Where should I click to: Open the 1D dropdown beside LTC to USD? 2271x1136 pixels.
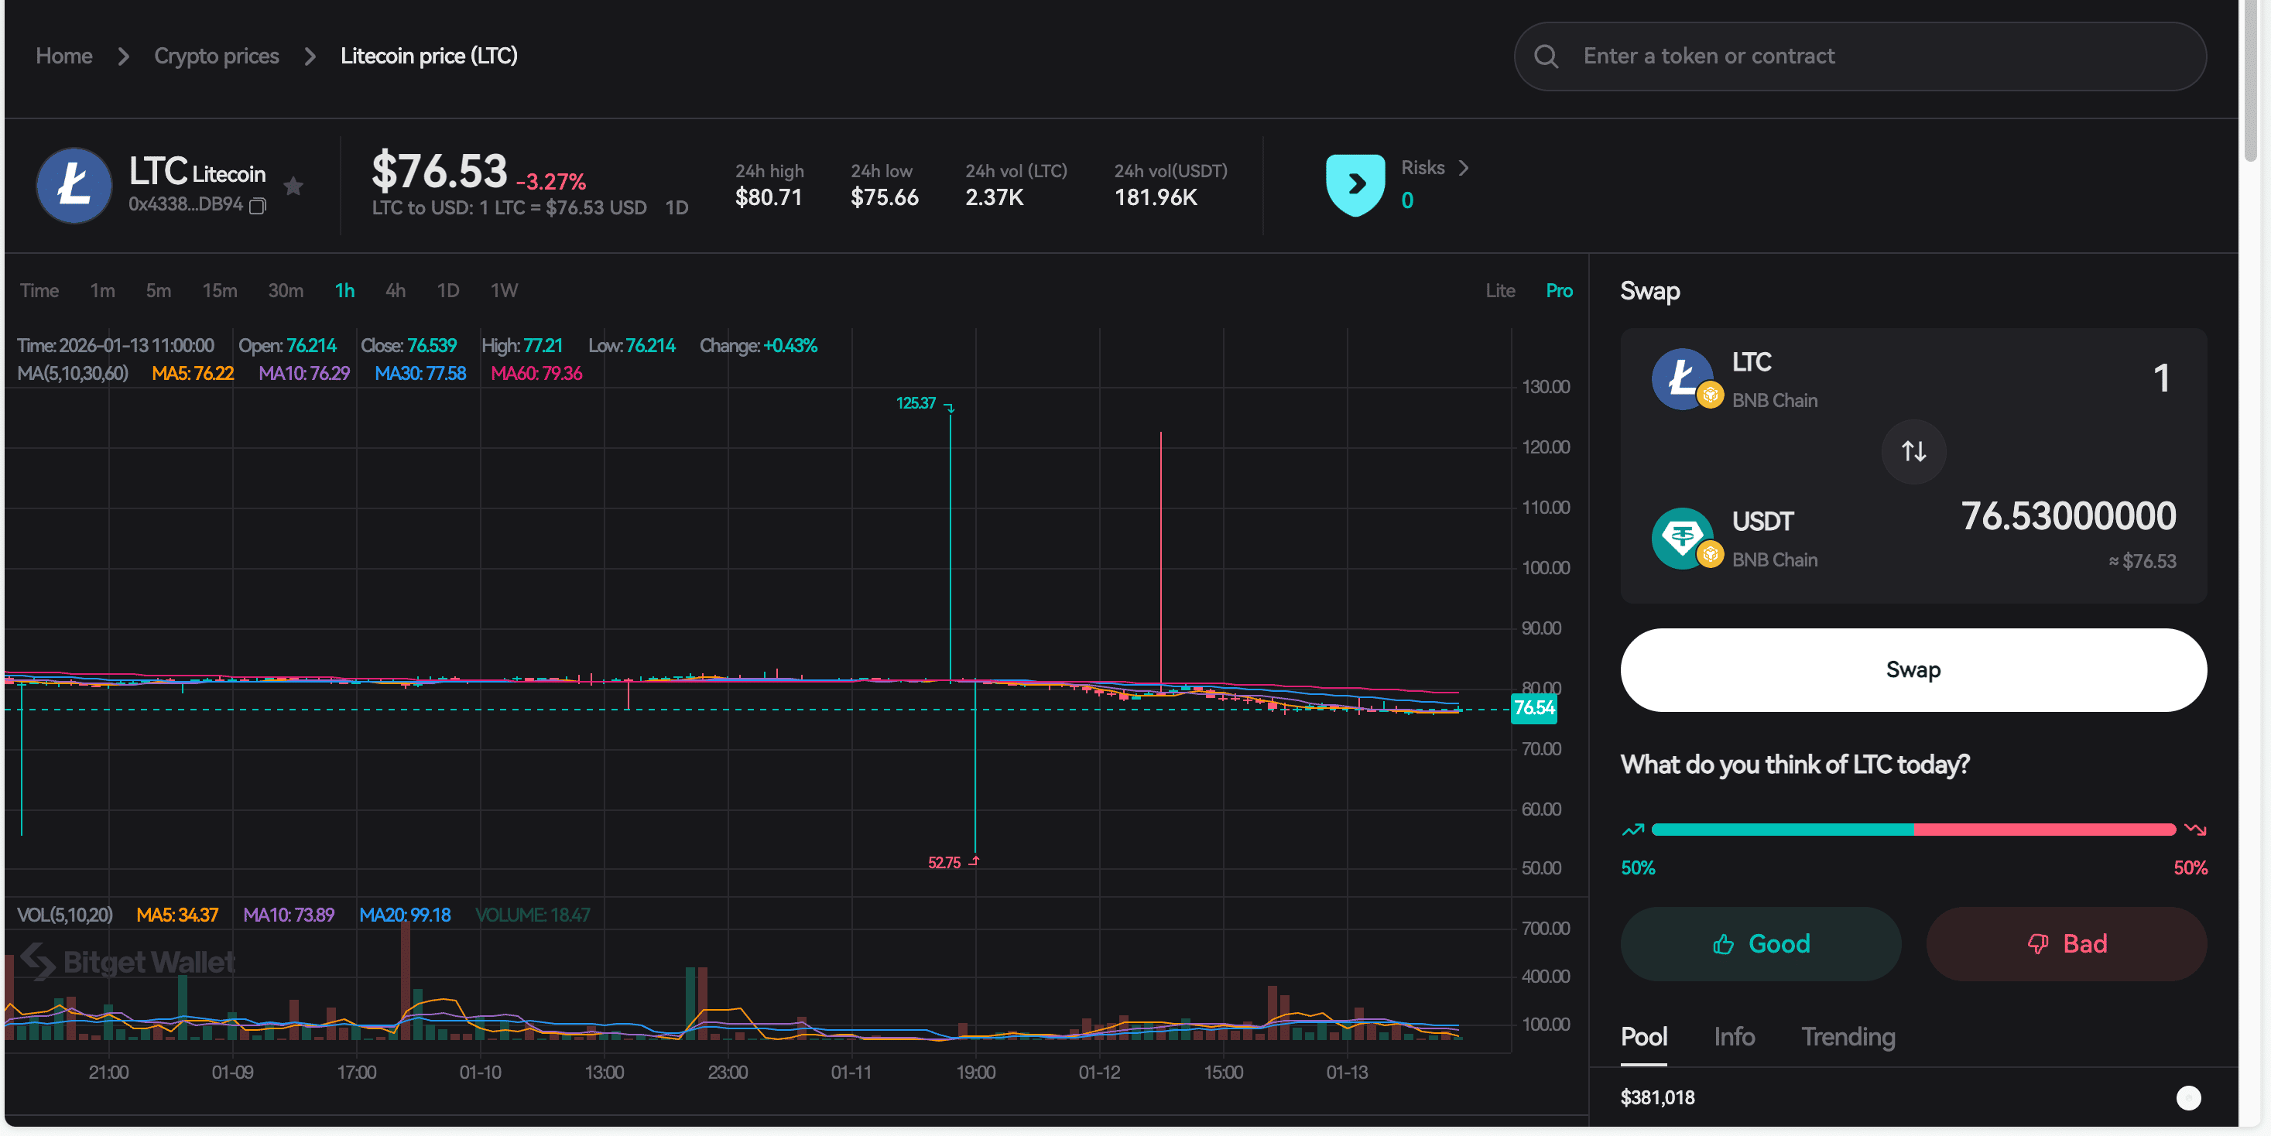pyautogui.click(x=677, y=207)
